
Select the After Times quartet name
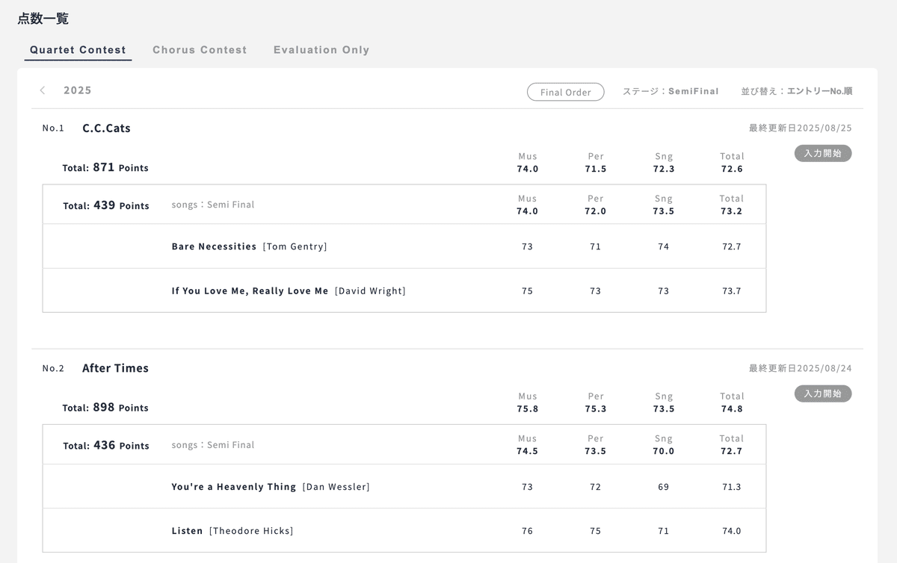click(115, 368)
